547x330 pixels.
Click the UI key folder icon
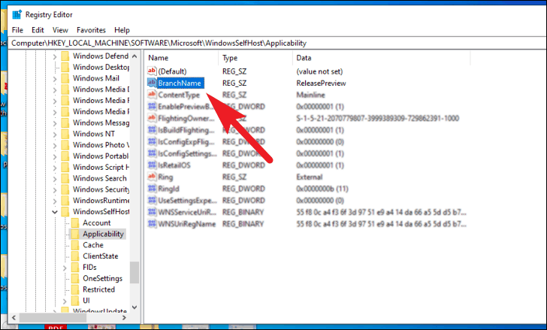(x=75, y=301)
